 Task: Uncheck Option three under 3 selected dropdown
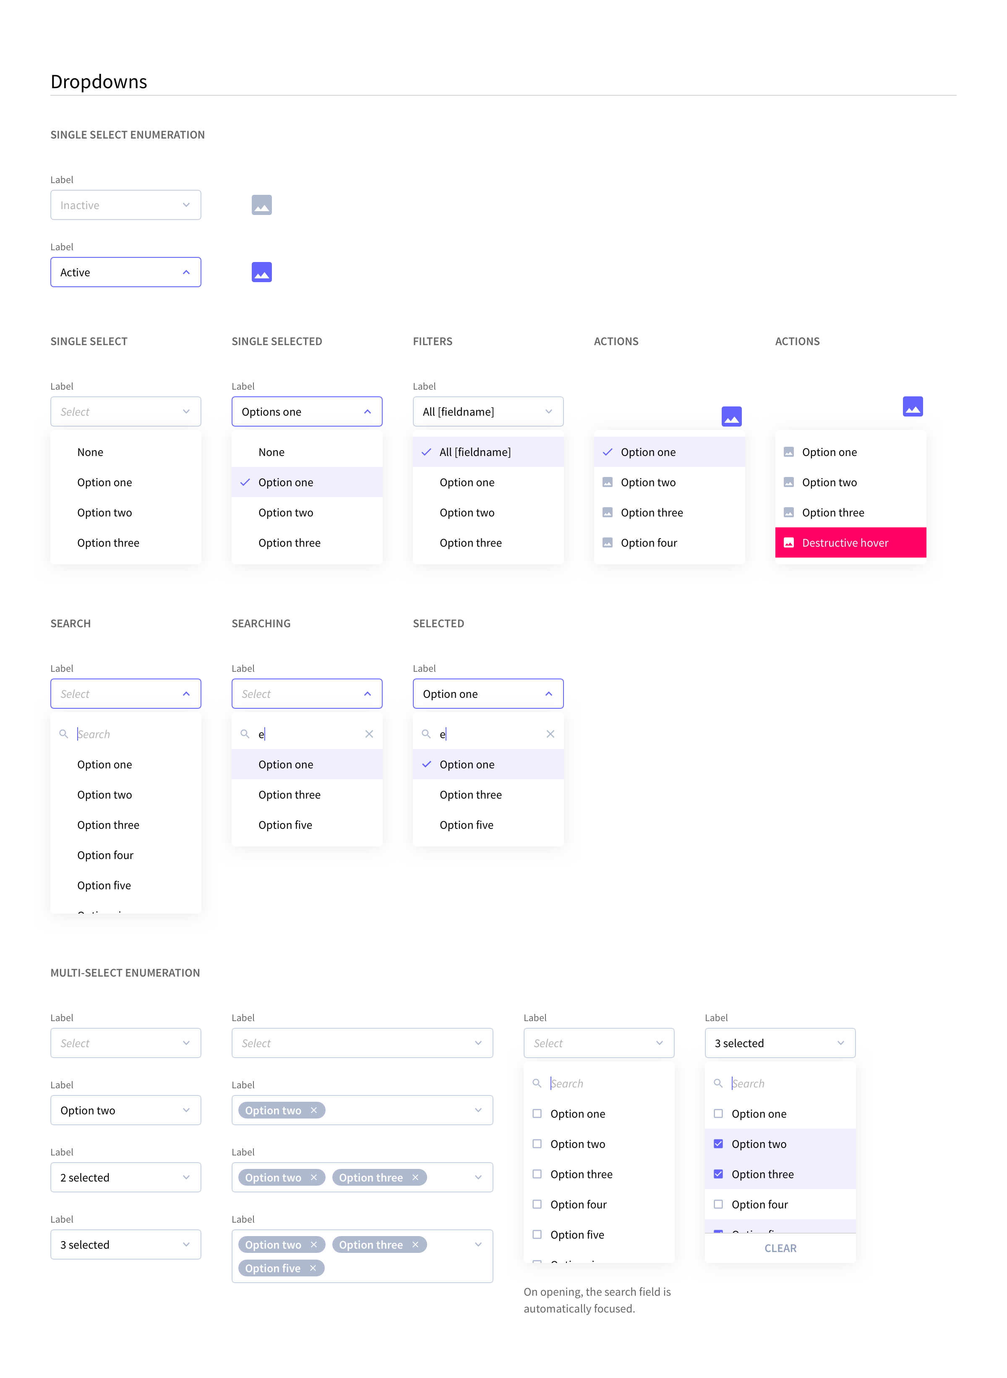pos(718,1174)
